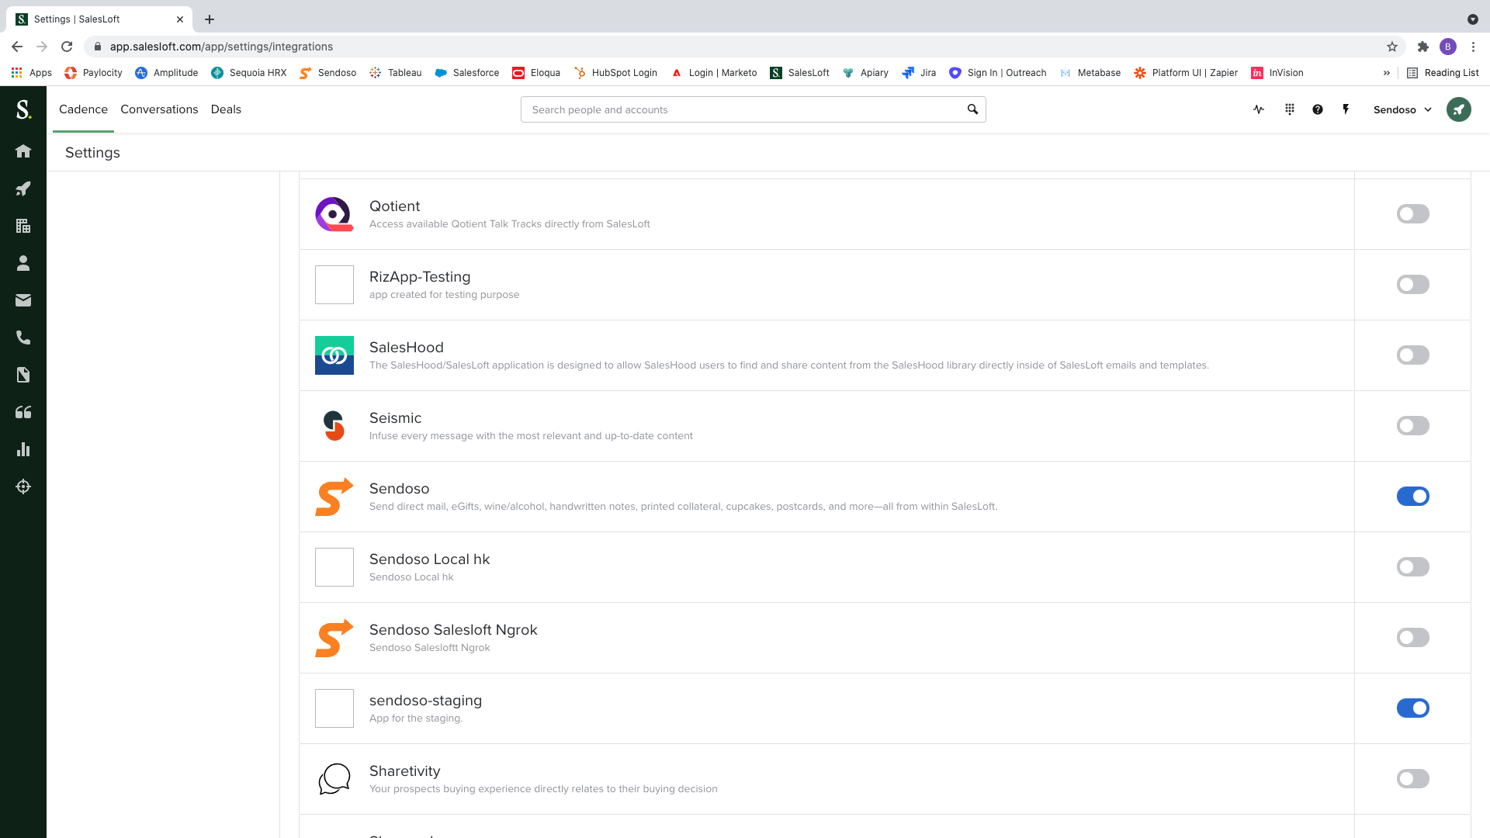1490x838 pixels.
Task: Enable the Qotient integration toggle
Action: click(1412, 214)
